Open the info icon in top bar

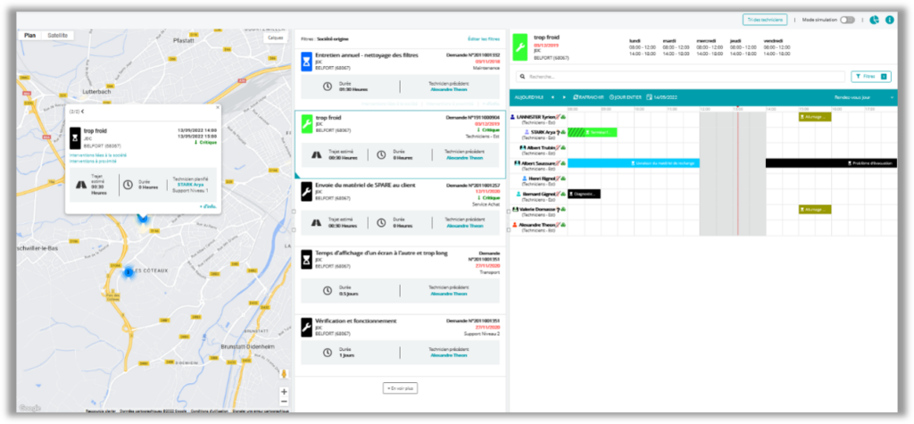click(x=889, y=19)
